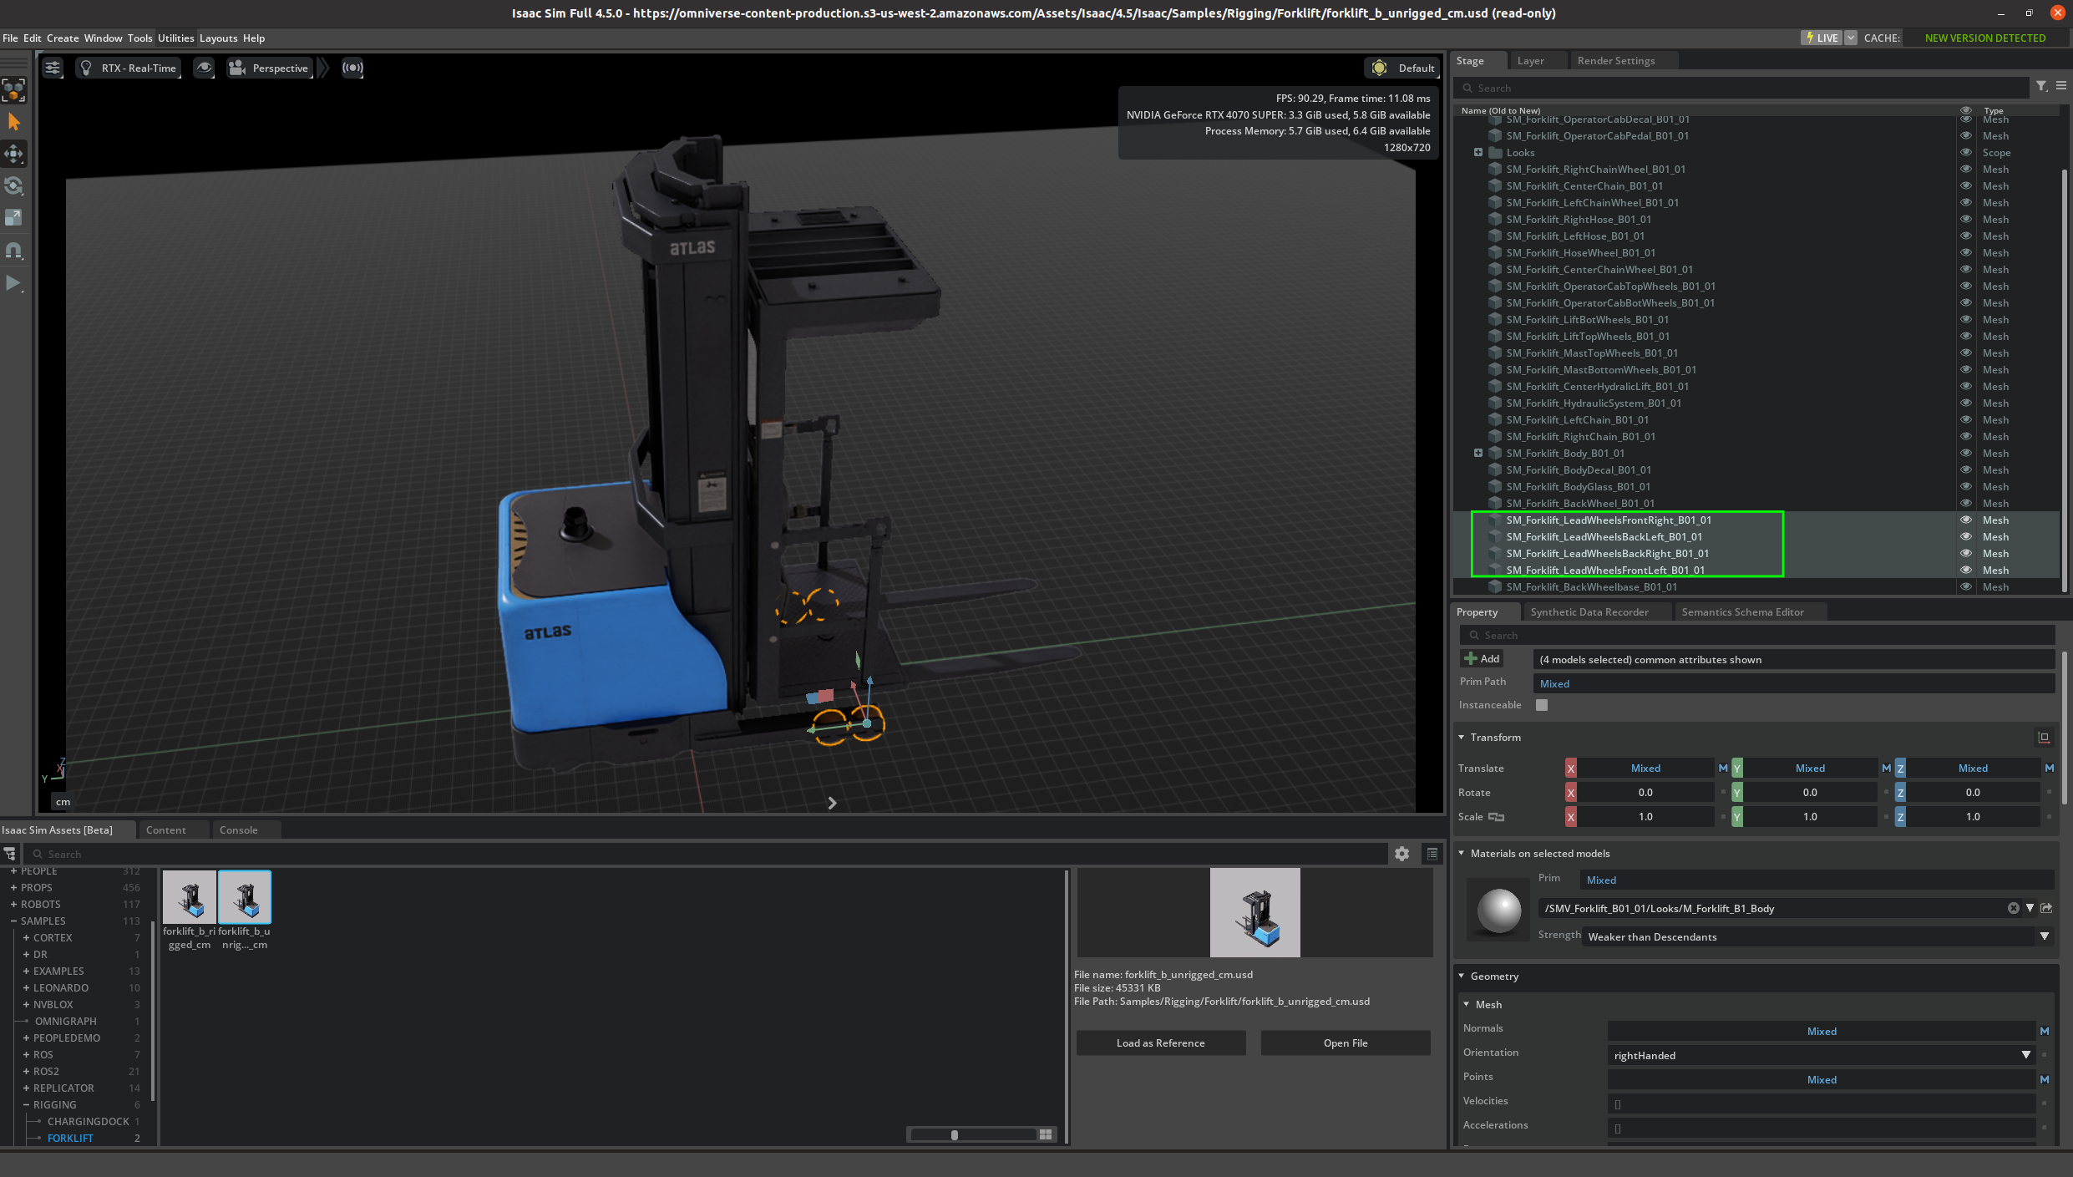The width and height of the screenshot is (2073, 1177).
Task: Open the Strength dropdown
Action: tap(2044, 936)
